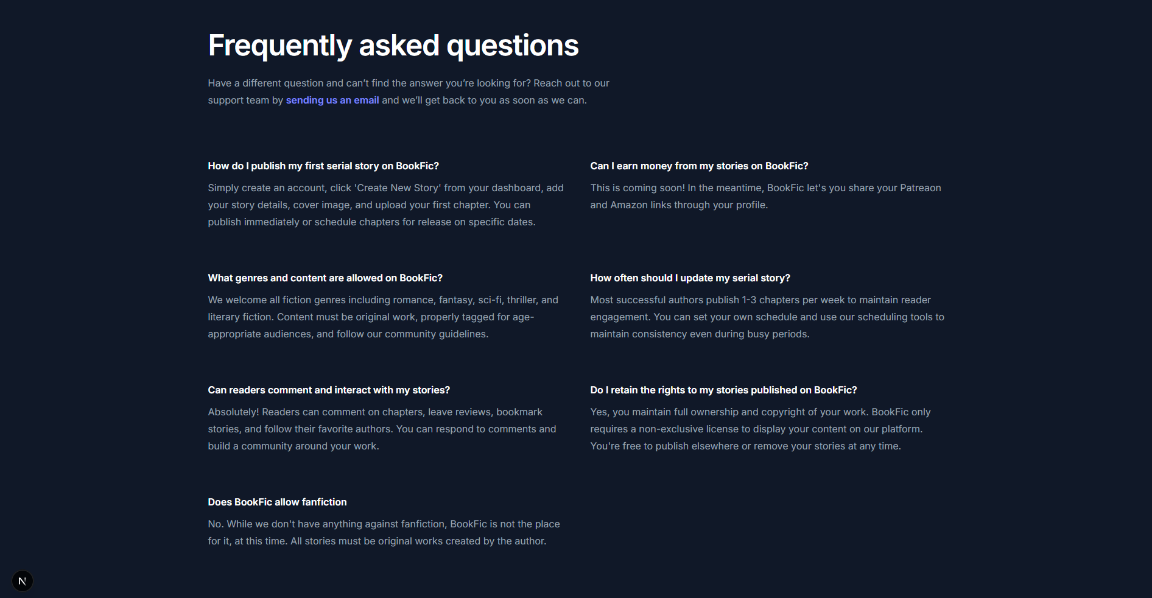Click the answer listing allowed fiction genres
Image resolution: width=1152 pixels, height=598 pixels.
tap(382, 317)
